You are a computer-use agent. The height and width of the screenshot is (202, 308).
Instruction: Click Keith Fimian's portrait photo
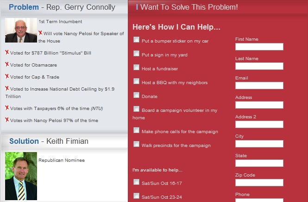tap(21, 176)
